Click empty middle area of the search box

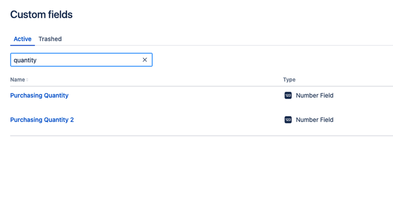click(x=88, y=60)
